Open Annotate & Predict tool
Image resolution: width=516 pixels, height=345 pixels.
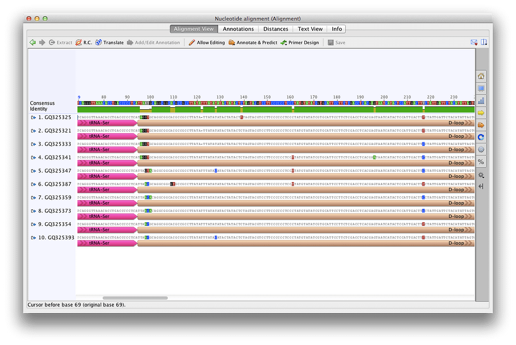click(x=253, y=42)
